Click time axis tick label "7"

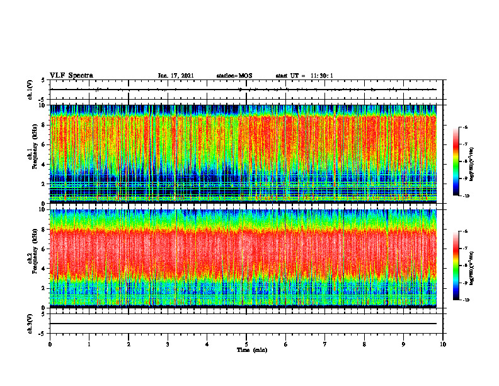[x=325, y=344]
